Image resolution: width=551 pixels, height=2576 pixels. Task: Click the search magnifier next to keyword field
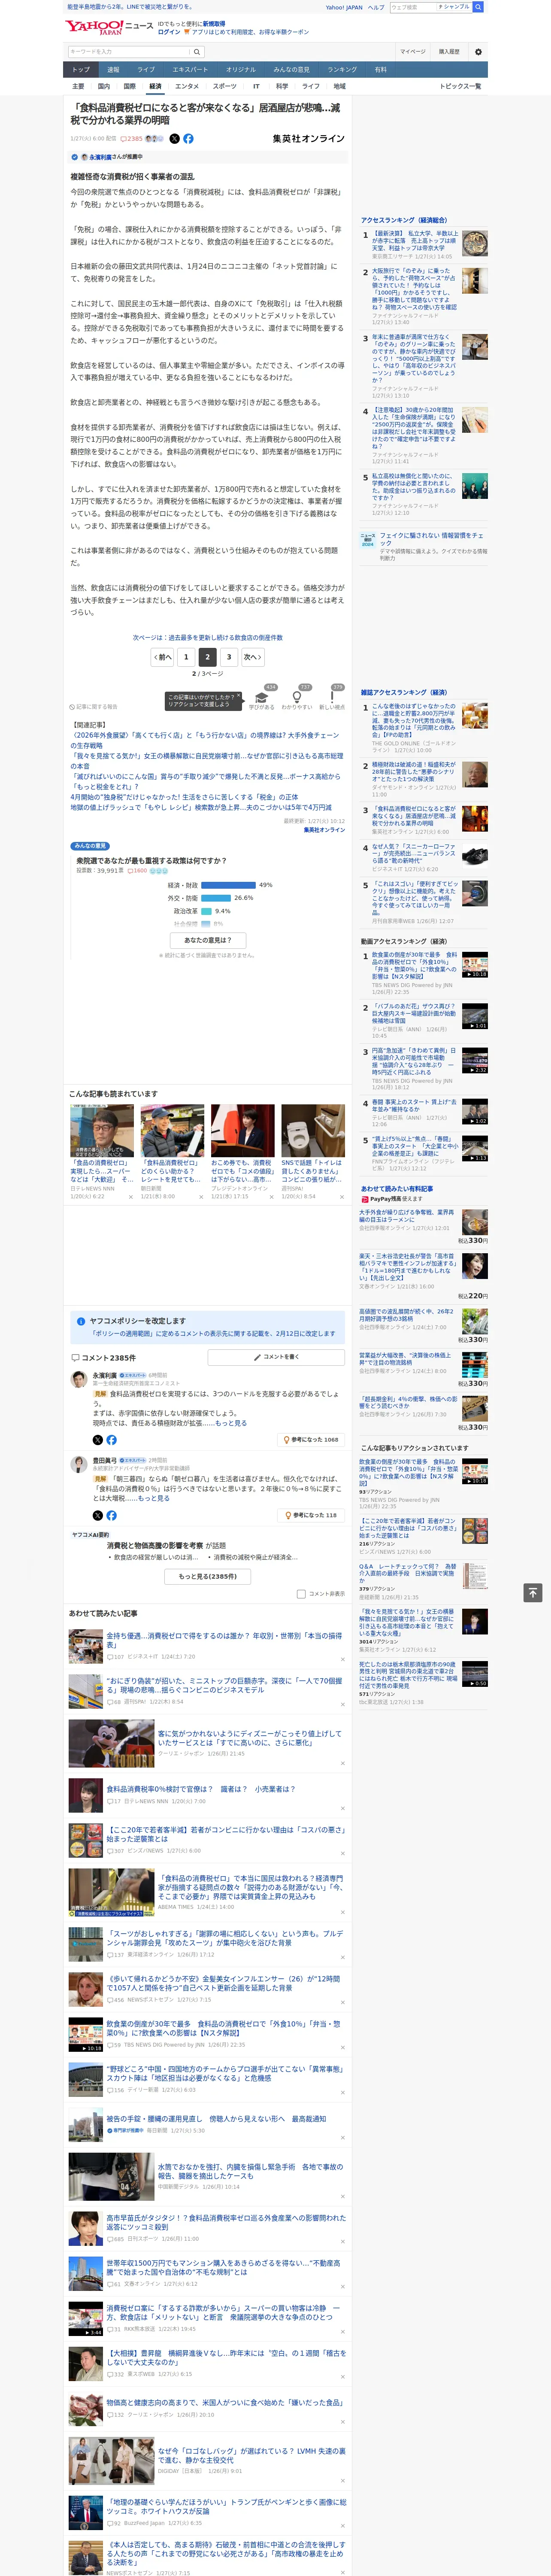pyautogui.click(x=197, y=51)
